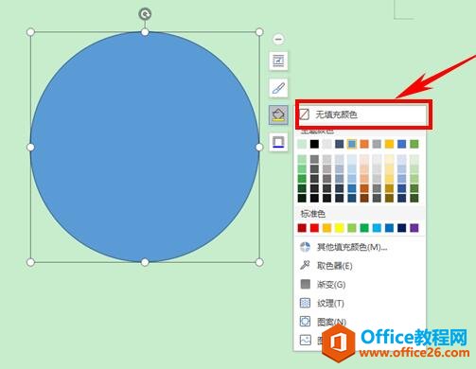The width and height of the screenshot is (476, 369).
Task: Pick the bright red standard color
Action: pos(314,228)
